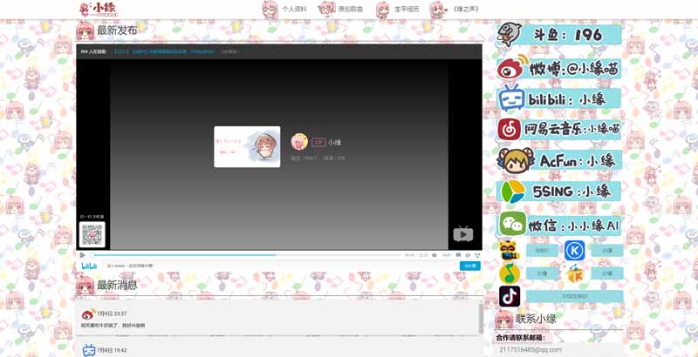Open the 《缘之声》 menu item
The image size is (698, 357).
[466, 9]
